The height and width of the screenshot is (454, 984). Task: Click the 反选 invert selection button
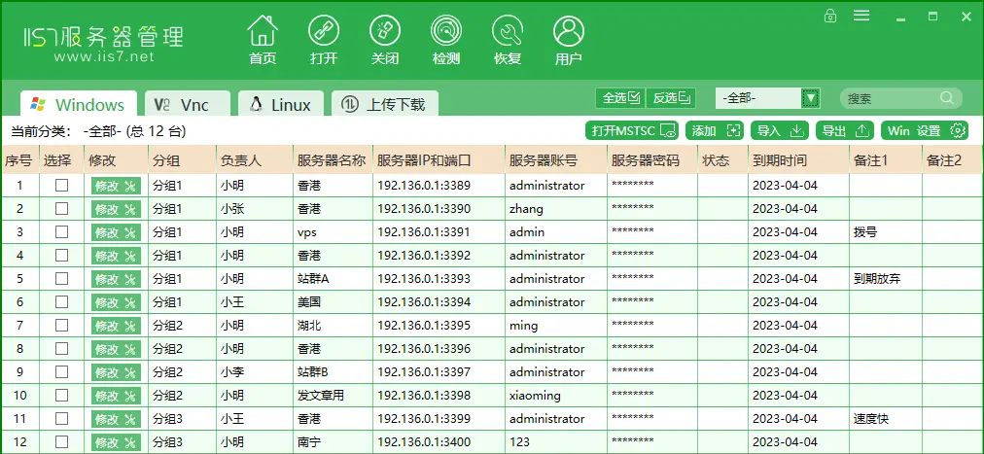point(671,98)
